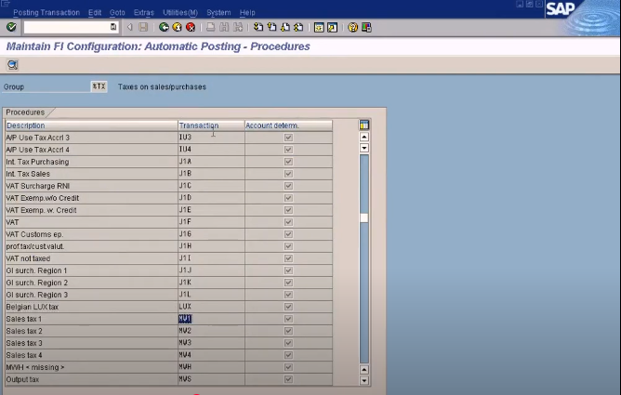Open Customize Local Layout icon
The height and width of the screenshot is (395, 621).
[366, 27]
